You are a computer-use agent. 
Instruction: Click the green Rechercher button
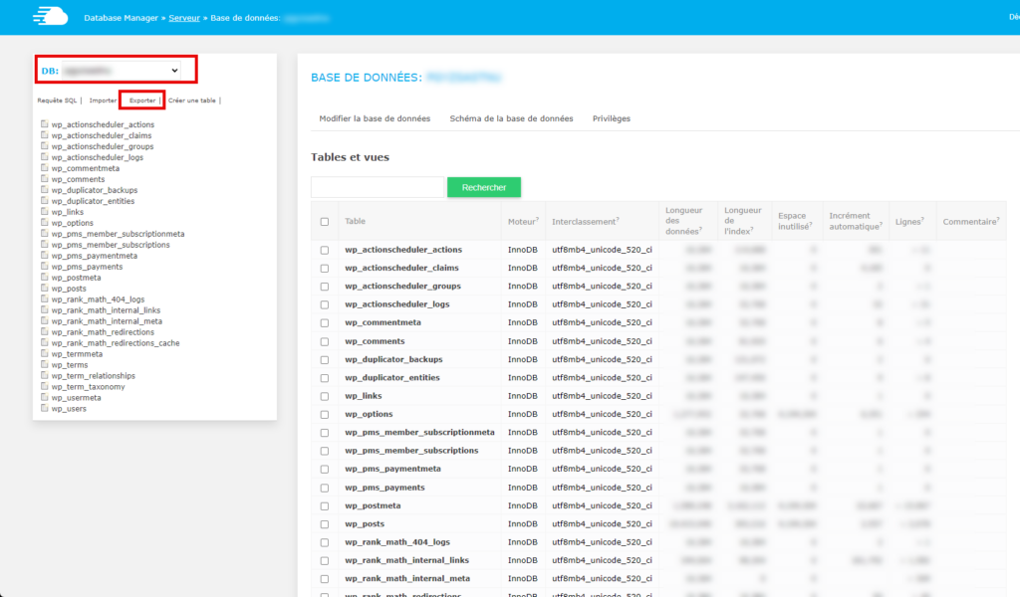[x=484, y=187]
